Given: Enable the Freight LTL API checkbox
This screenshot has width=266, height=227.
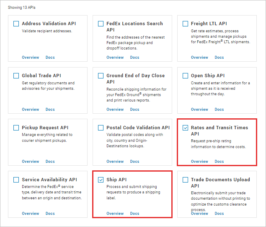Looking at the screenshot, I should [x=186, y=24].
